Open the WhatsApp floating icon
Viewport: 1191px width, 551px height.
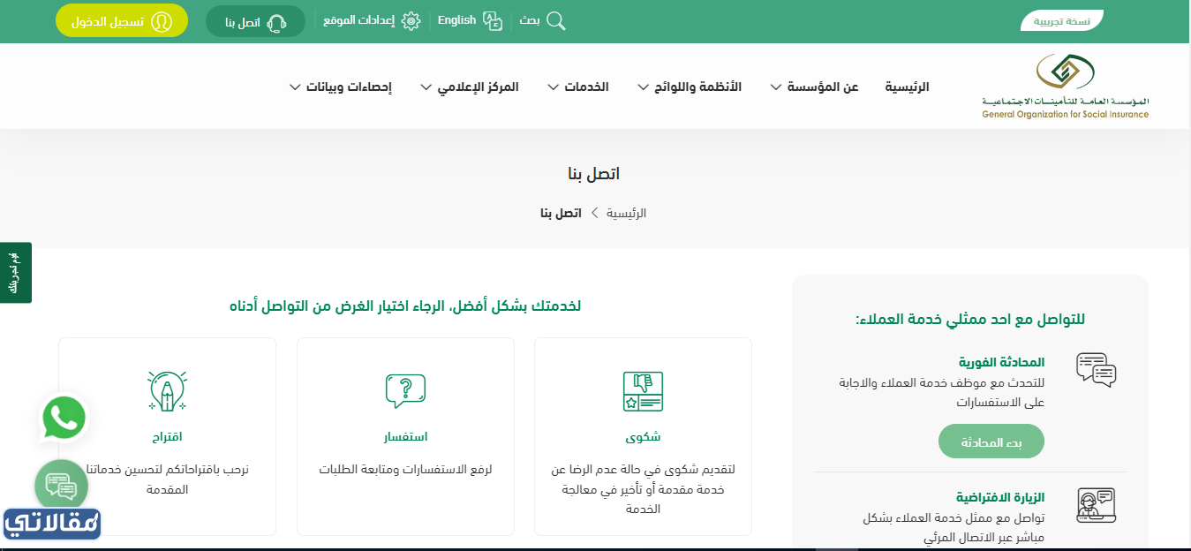[x=64, y=418]
